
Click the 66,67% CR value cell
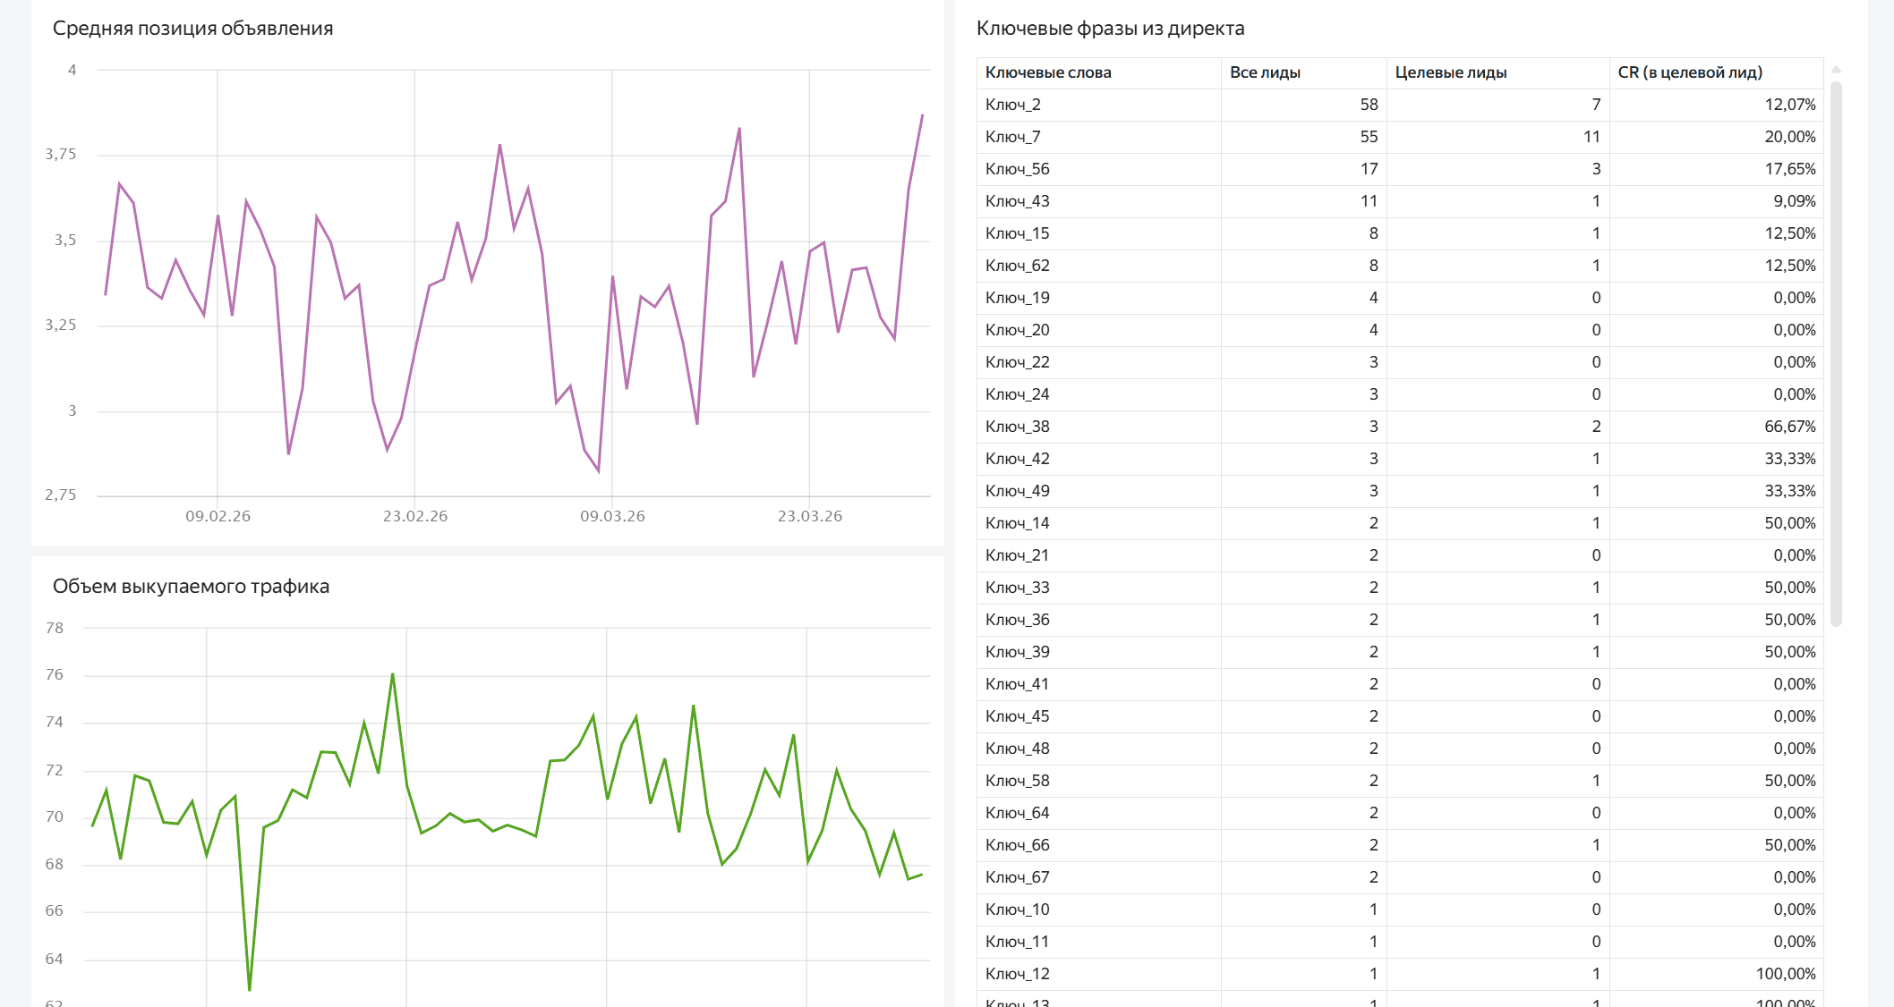click(1789, 427)
